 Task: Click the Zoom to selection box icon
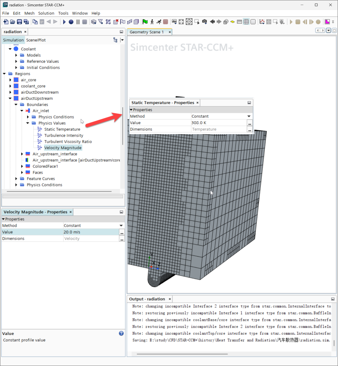pyautogui.click(x=197, y=22)
